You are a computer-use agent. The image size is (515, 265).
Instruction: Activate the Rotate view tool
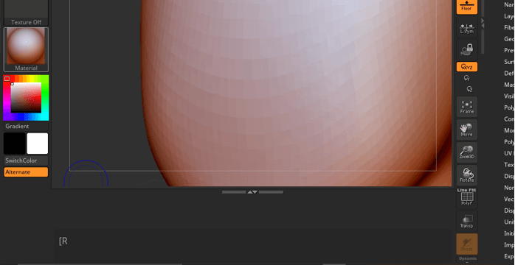coord(467,175)
